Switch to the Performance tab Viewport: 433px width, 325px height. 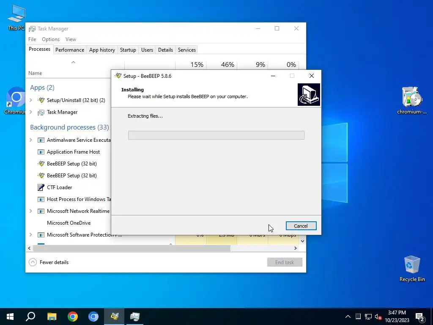pyautogui.click(x=70, y=50)
